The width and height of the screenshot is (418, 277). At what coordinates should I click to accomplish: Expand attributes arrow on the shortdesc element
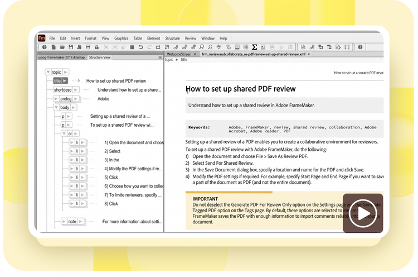(76, 90)
